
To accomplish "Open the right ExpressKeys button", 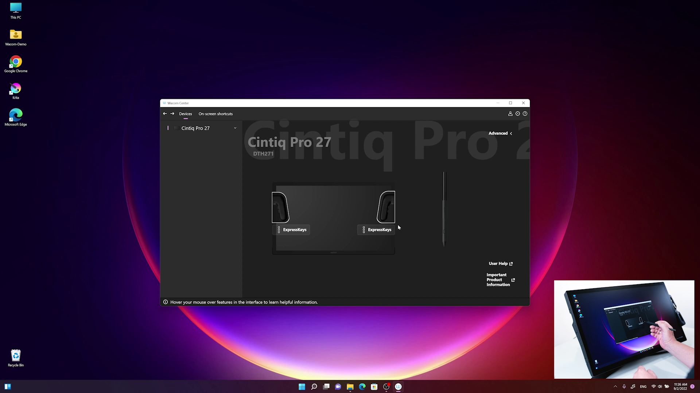I will pyautogui.click(x=376, y=230).
